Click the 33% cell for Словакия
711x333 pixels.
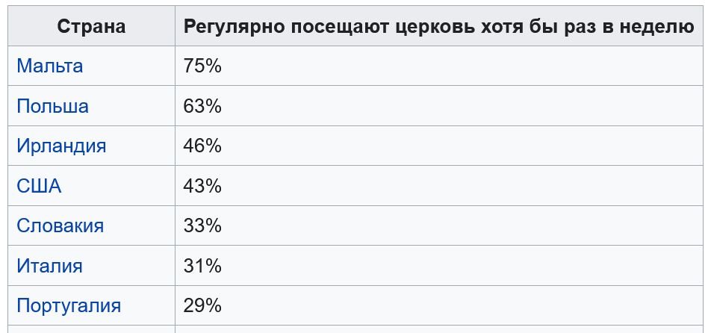[x=202, y=225]
